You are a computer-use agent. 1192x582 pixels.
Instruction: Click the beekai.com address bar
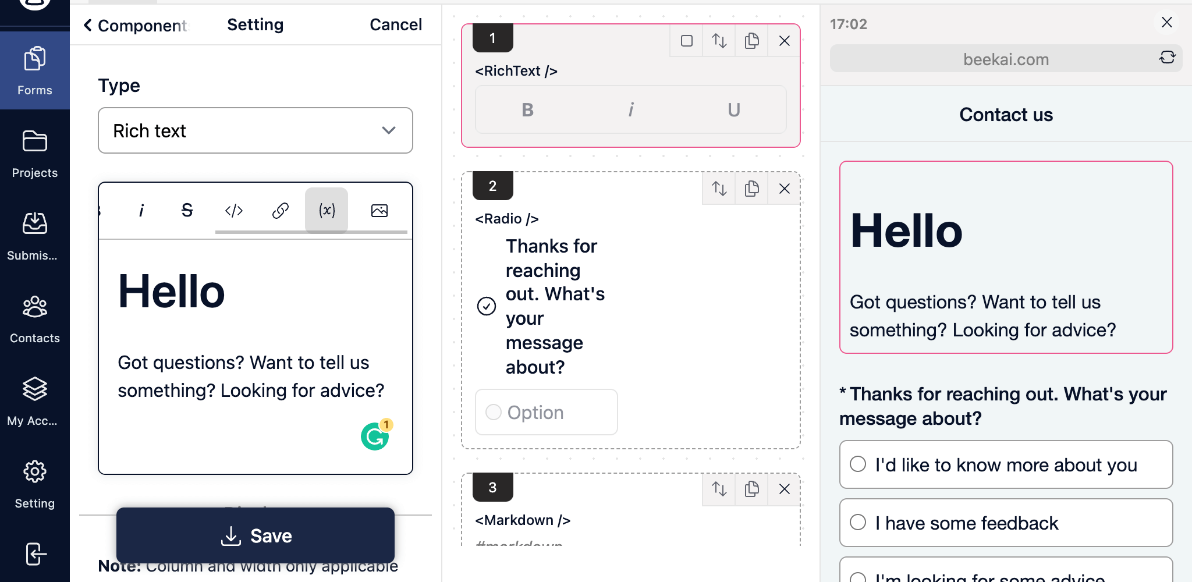(x=1006, y=59)
